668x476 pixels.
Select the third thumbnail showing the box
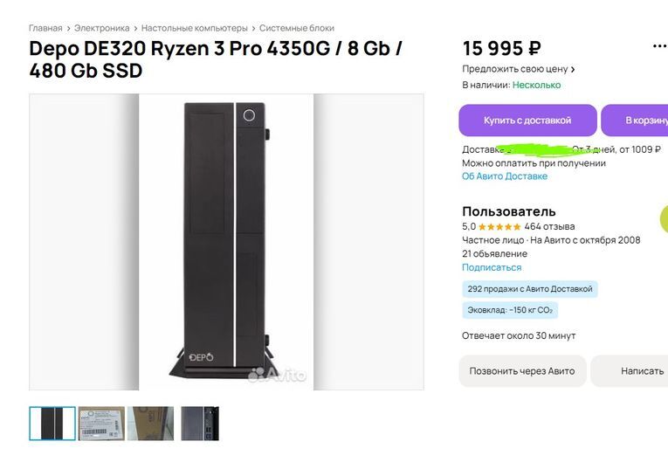point(150,424)
